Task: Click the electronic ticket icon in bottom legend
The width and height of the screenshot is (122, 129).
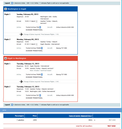Action: click(x=12, y=105)
